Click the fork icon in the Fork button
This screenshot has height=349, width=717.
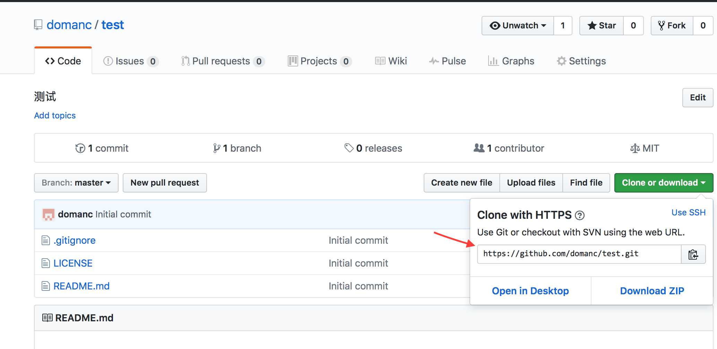(661, 26)
